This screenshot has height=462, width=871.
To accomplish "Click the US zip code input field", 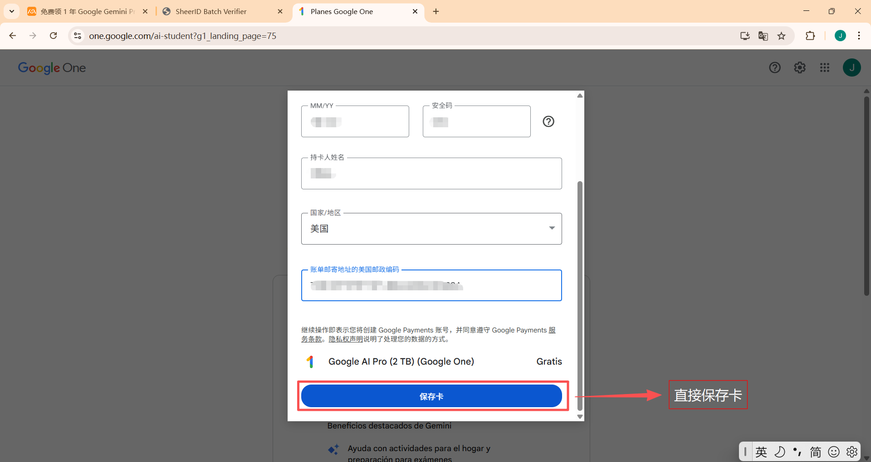I will click(431, 285).
